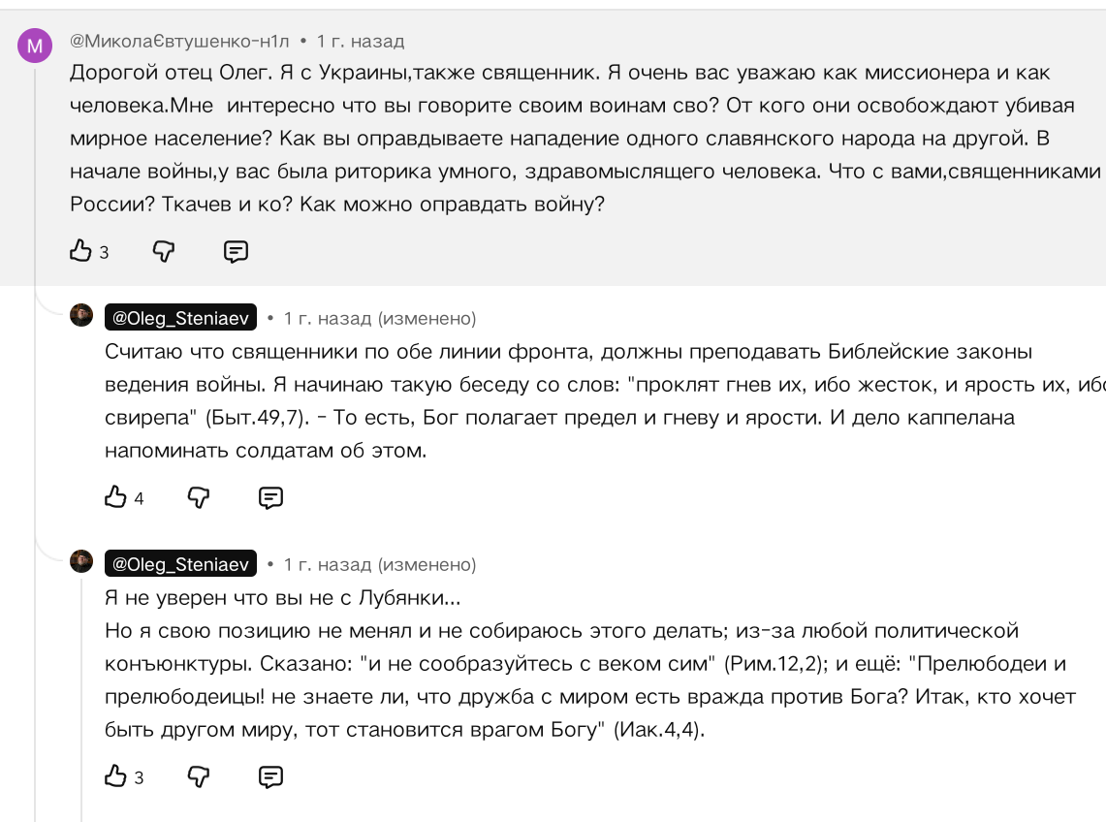
Task: Like the reply mentioning Лубянки
Action: pos(115,776)
